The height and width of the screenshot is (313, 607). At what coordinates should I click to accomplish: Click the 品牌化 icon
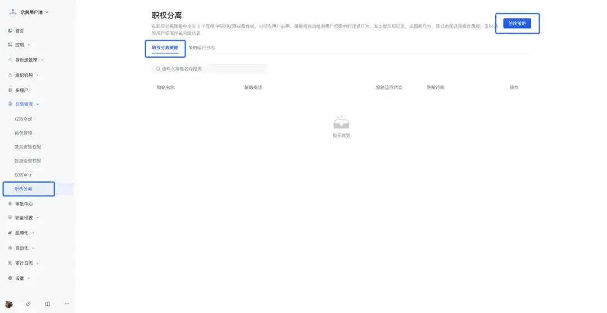(10, 233)
